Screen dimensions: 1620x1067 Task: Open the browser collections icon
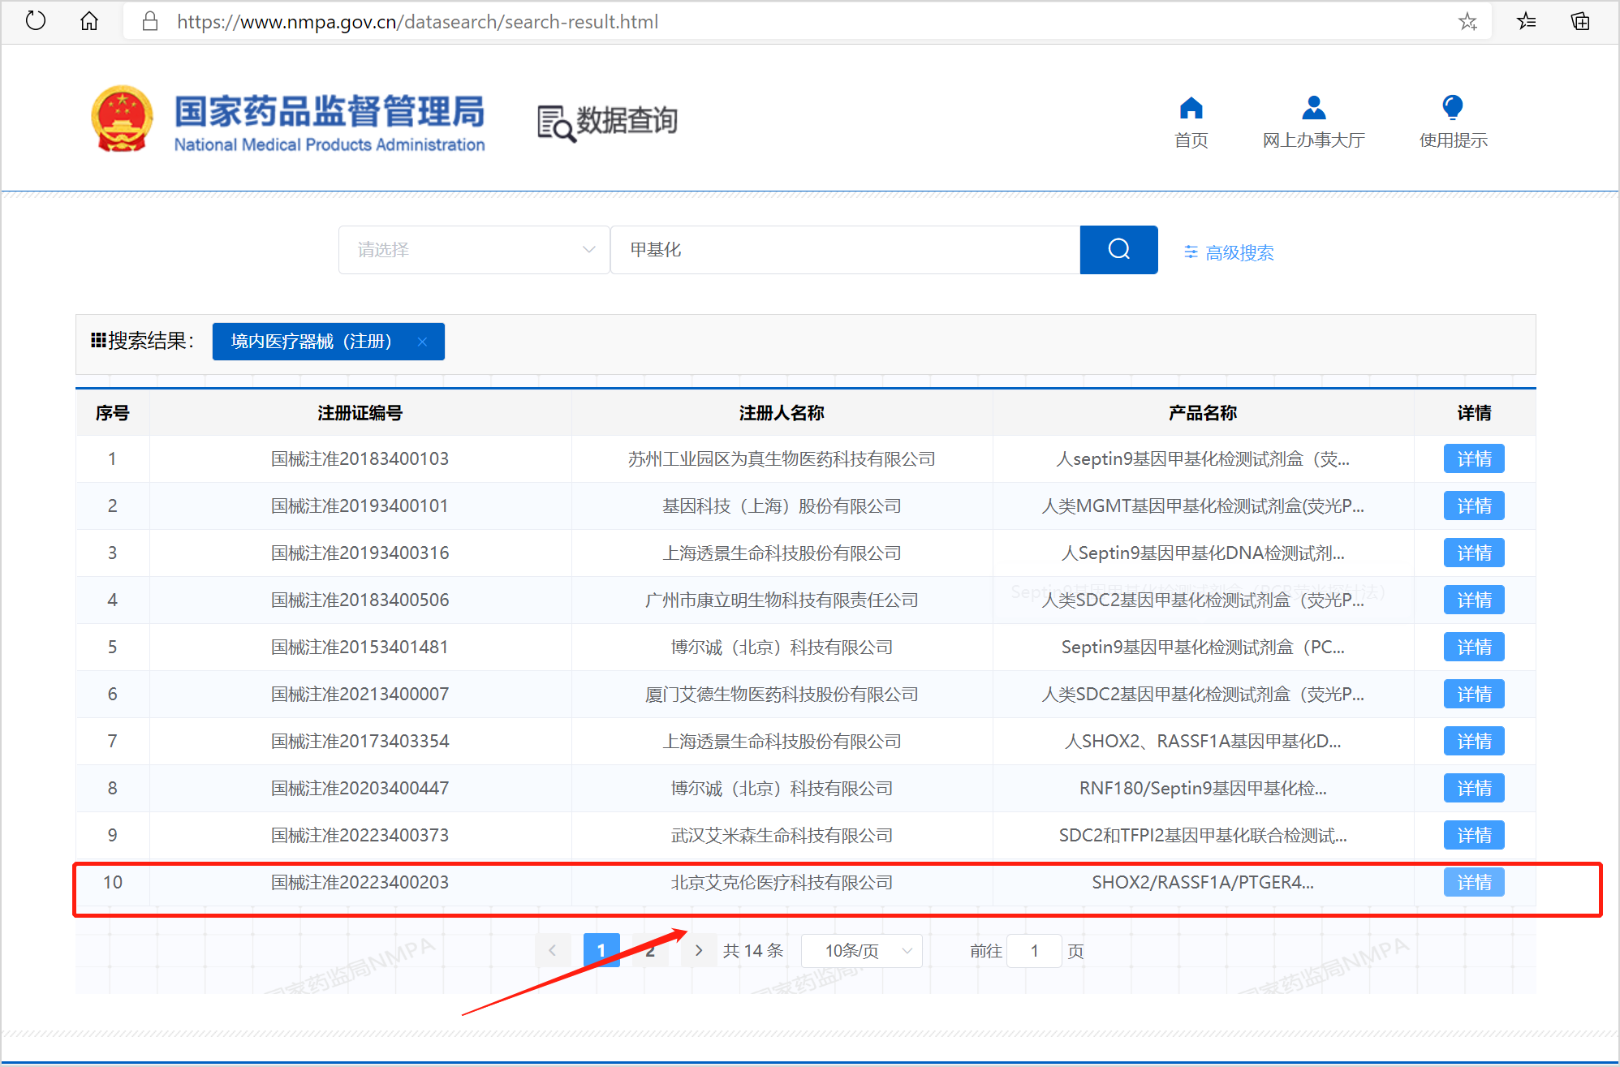click(x=1580, y=21)
